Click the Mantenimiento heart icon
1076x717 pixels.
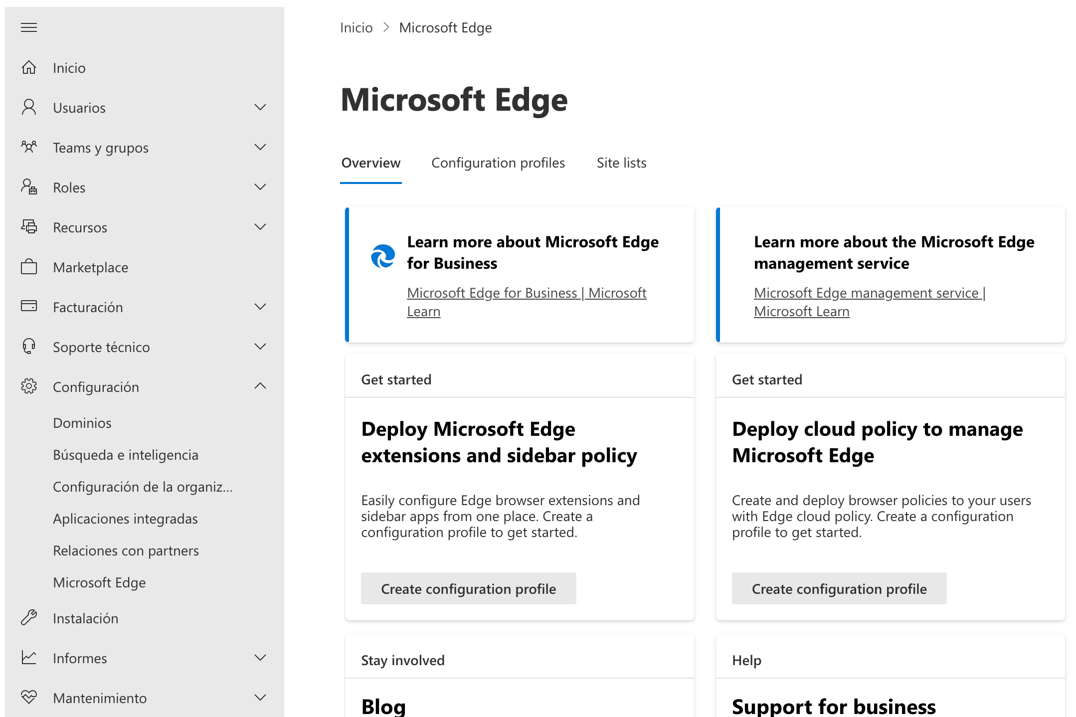coord(29,697)
